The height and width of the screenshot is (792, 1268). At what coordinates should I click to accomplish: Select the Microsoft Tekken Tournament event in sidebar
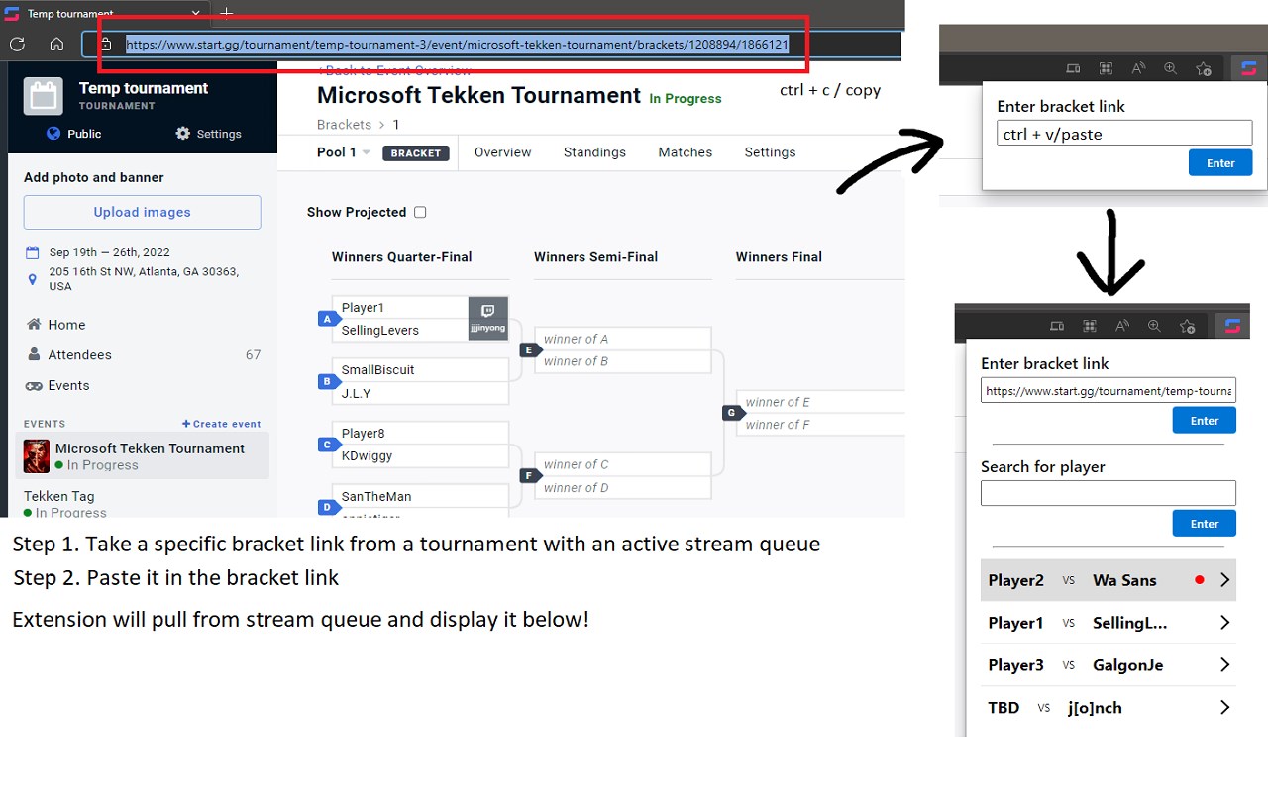click(143, 456)
